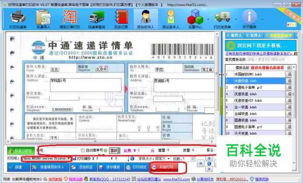
Task: Click down arrow nudge button
Action: pos(209,169)
